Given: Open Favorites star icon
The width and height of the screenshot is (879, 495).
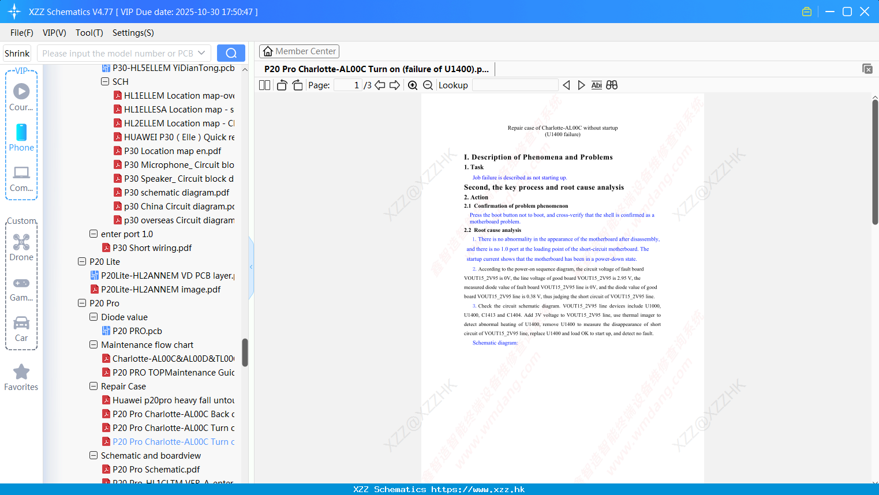Looking at the screenshot, I should (21, 377).
